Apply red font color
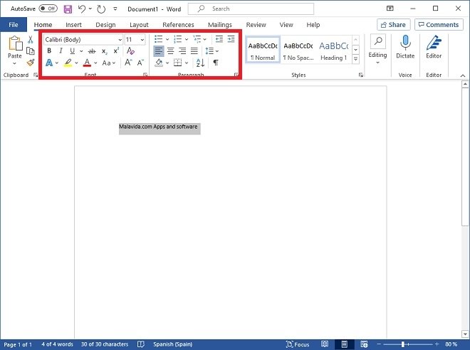The height and width of the screenshot is (350, 470). point(87,63)
